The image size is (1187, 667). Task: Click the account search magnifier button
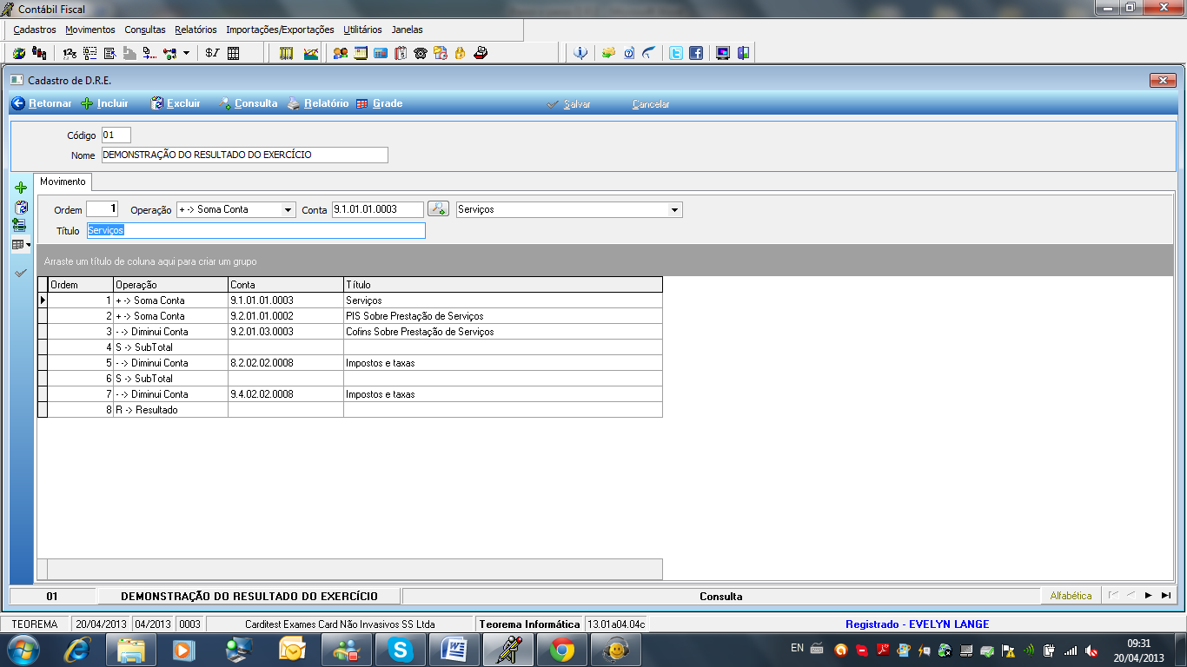pos(439,209)
